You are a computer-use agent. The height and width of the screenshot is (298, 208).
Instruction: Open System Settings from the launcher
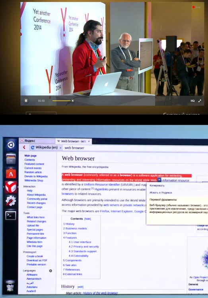click(x=11, y=201)
